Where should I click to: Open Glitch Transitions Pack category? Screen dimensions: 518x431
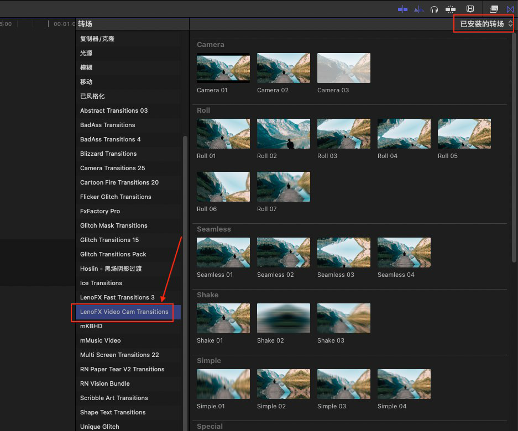pos(128,254)
